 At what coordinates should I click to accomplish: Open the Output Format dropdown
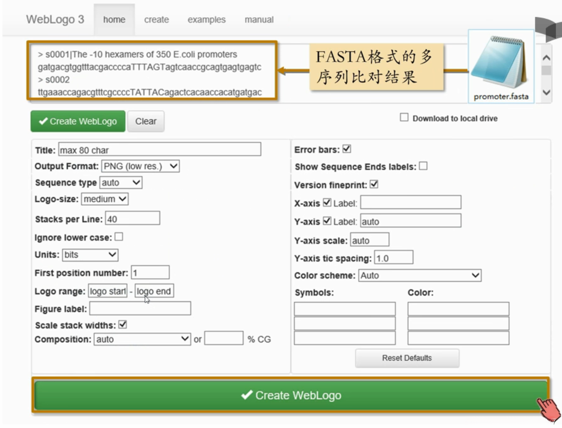coord(140,166)
